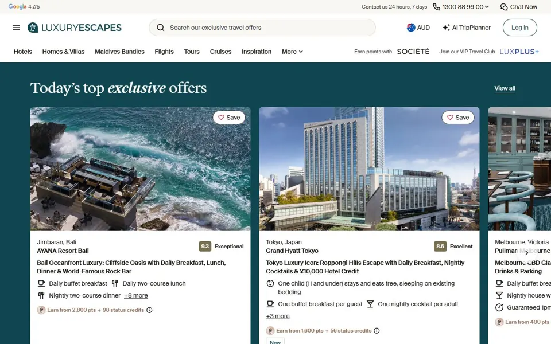Open the AUD currency selector
Viewport: 551px width, 344px height.
[x=418, y=28]
